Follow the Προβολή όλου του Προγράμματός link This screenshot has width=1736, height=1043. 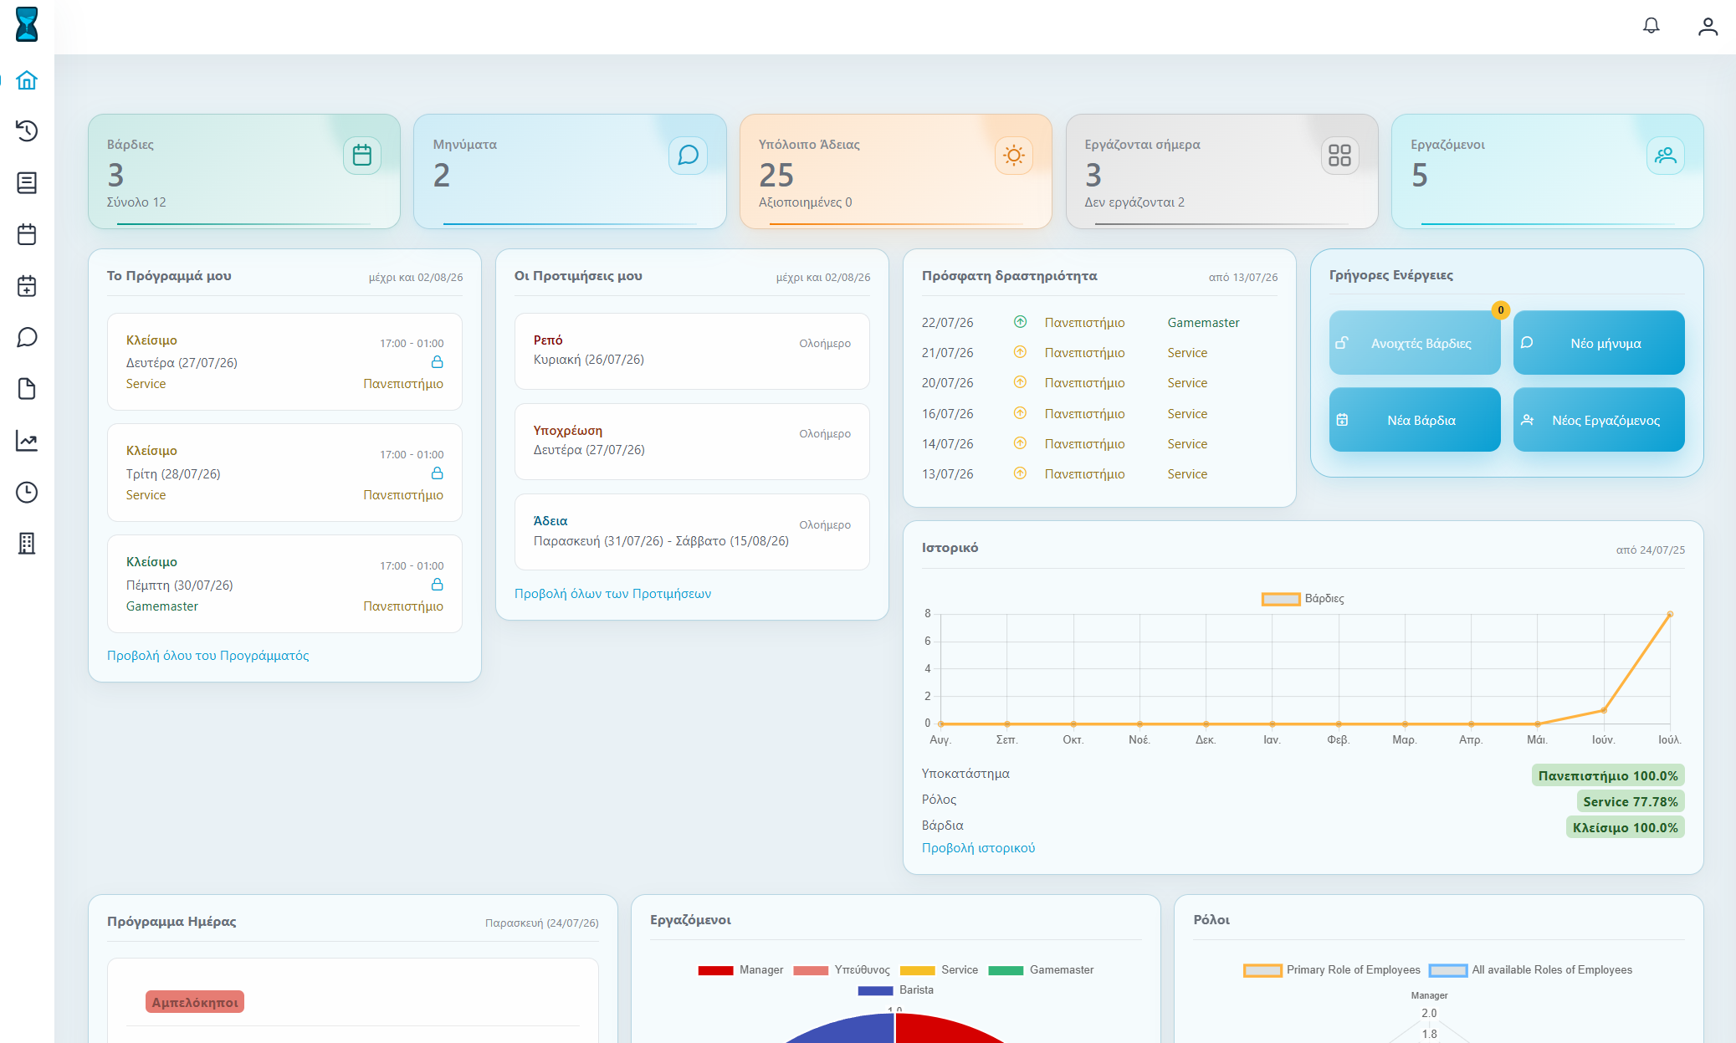coord(207,656)
